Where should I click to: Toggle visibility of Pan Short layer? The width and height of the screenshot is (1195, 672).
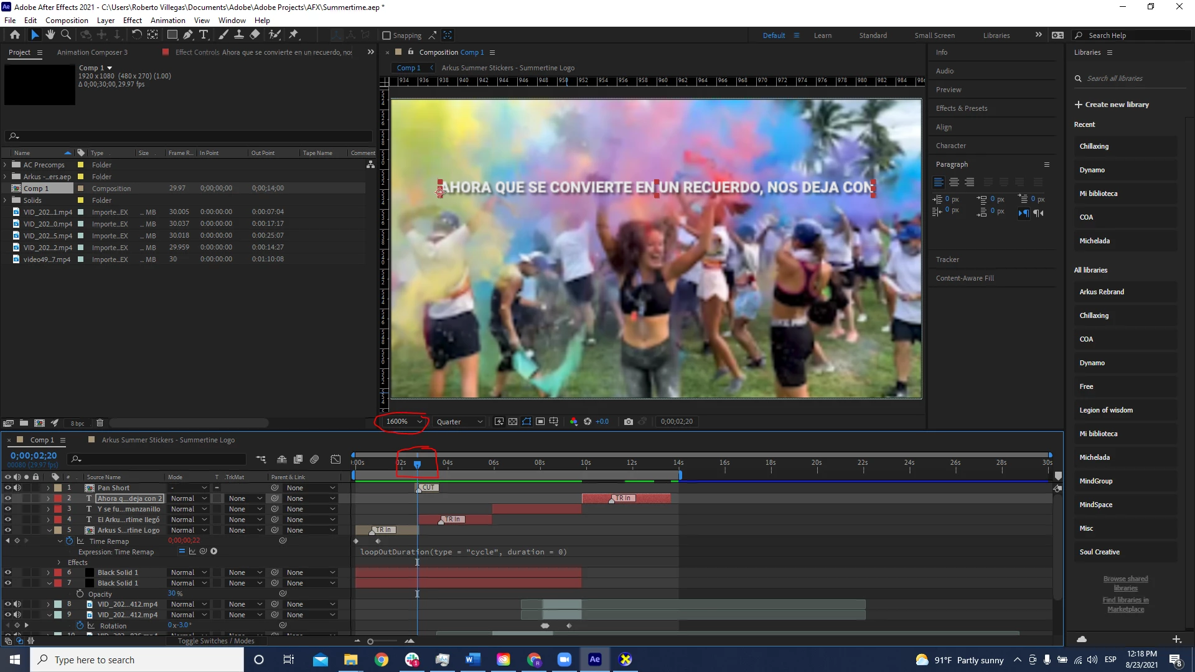tap(8, 488)
